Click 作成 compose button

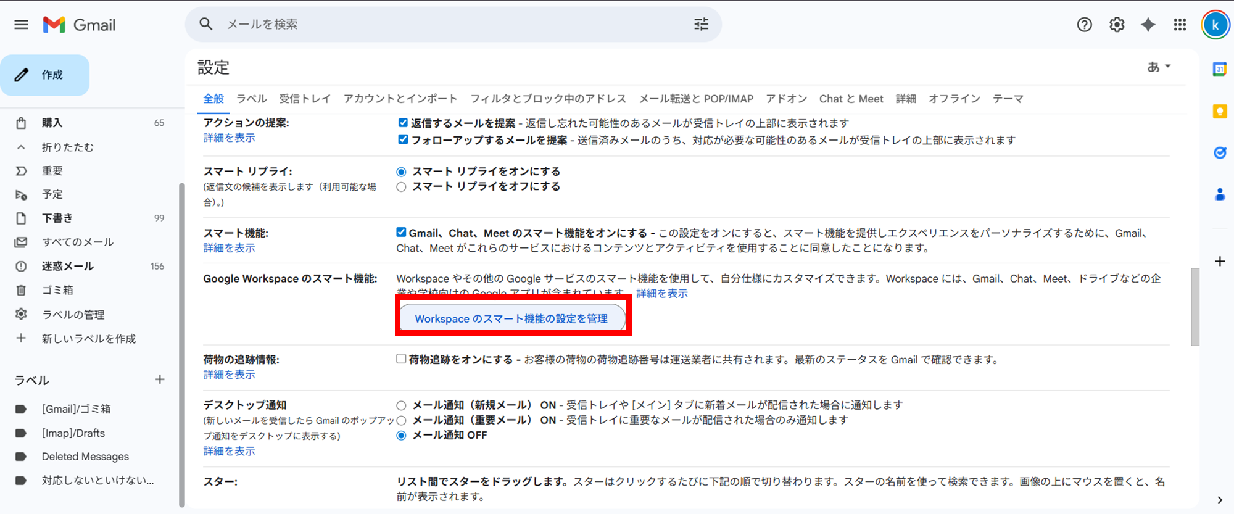45,75
